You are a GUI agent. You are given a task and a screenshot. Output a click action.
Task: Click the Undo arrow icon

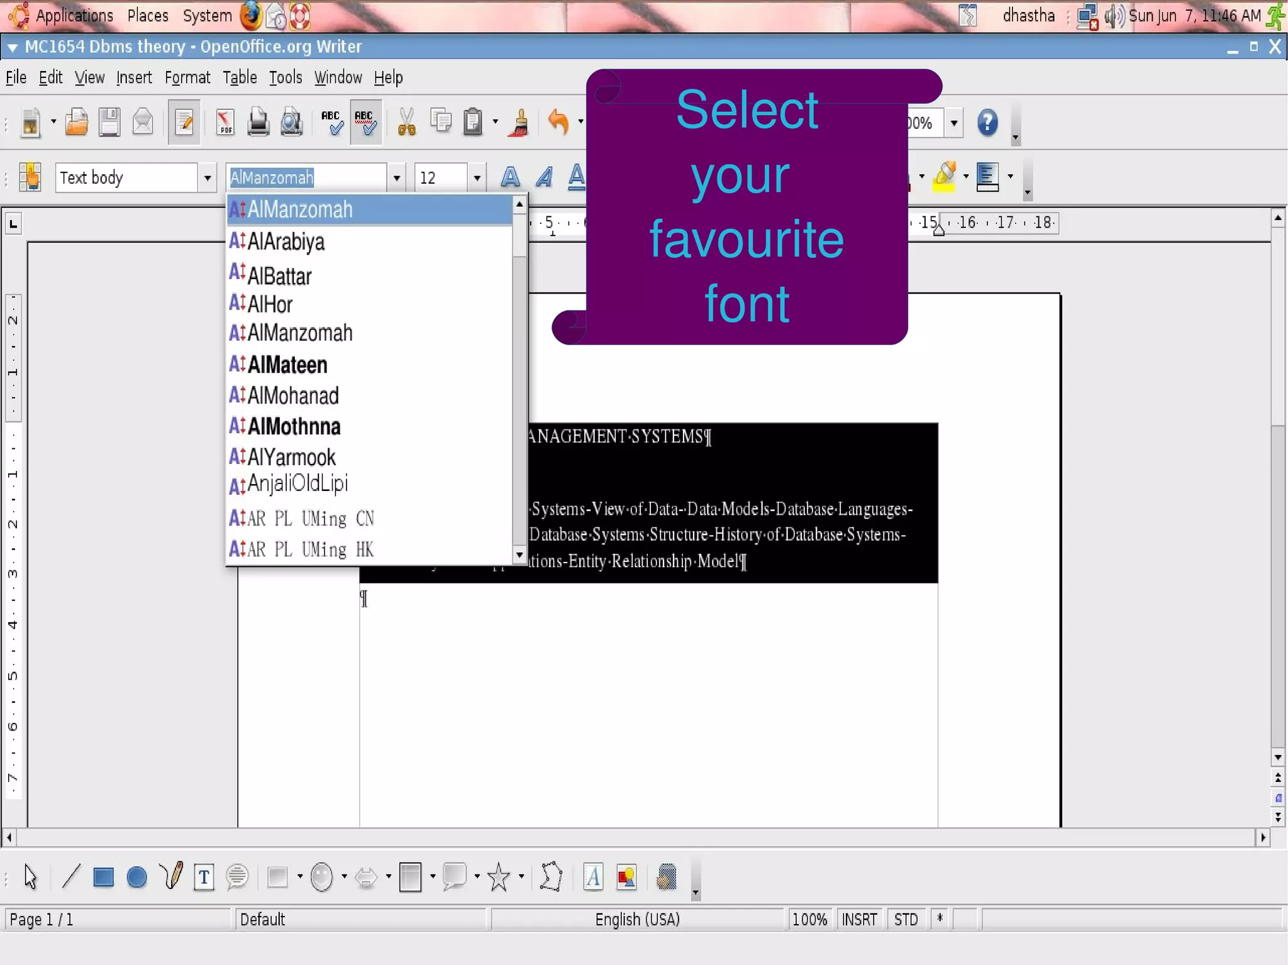pyautogui.click(x=558, y=122)
